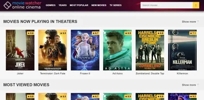Open the TV Series page
Screen dimensions: 204x100
116,5
